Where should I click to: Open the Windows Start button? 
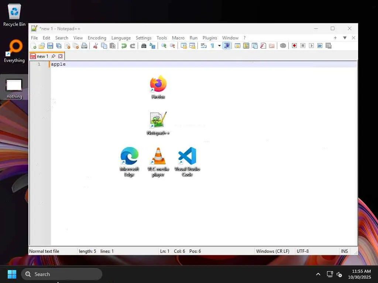[12, 274]
